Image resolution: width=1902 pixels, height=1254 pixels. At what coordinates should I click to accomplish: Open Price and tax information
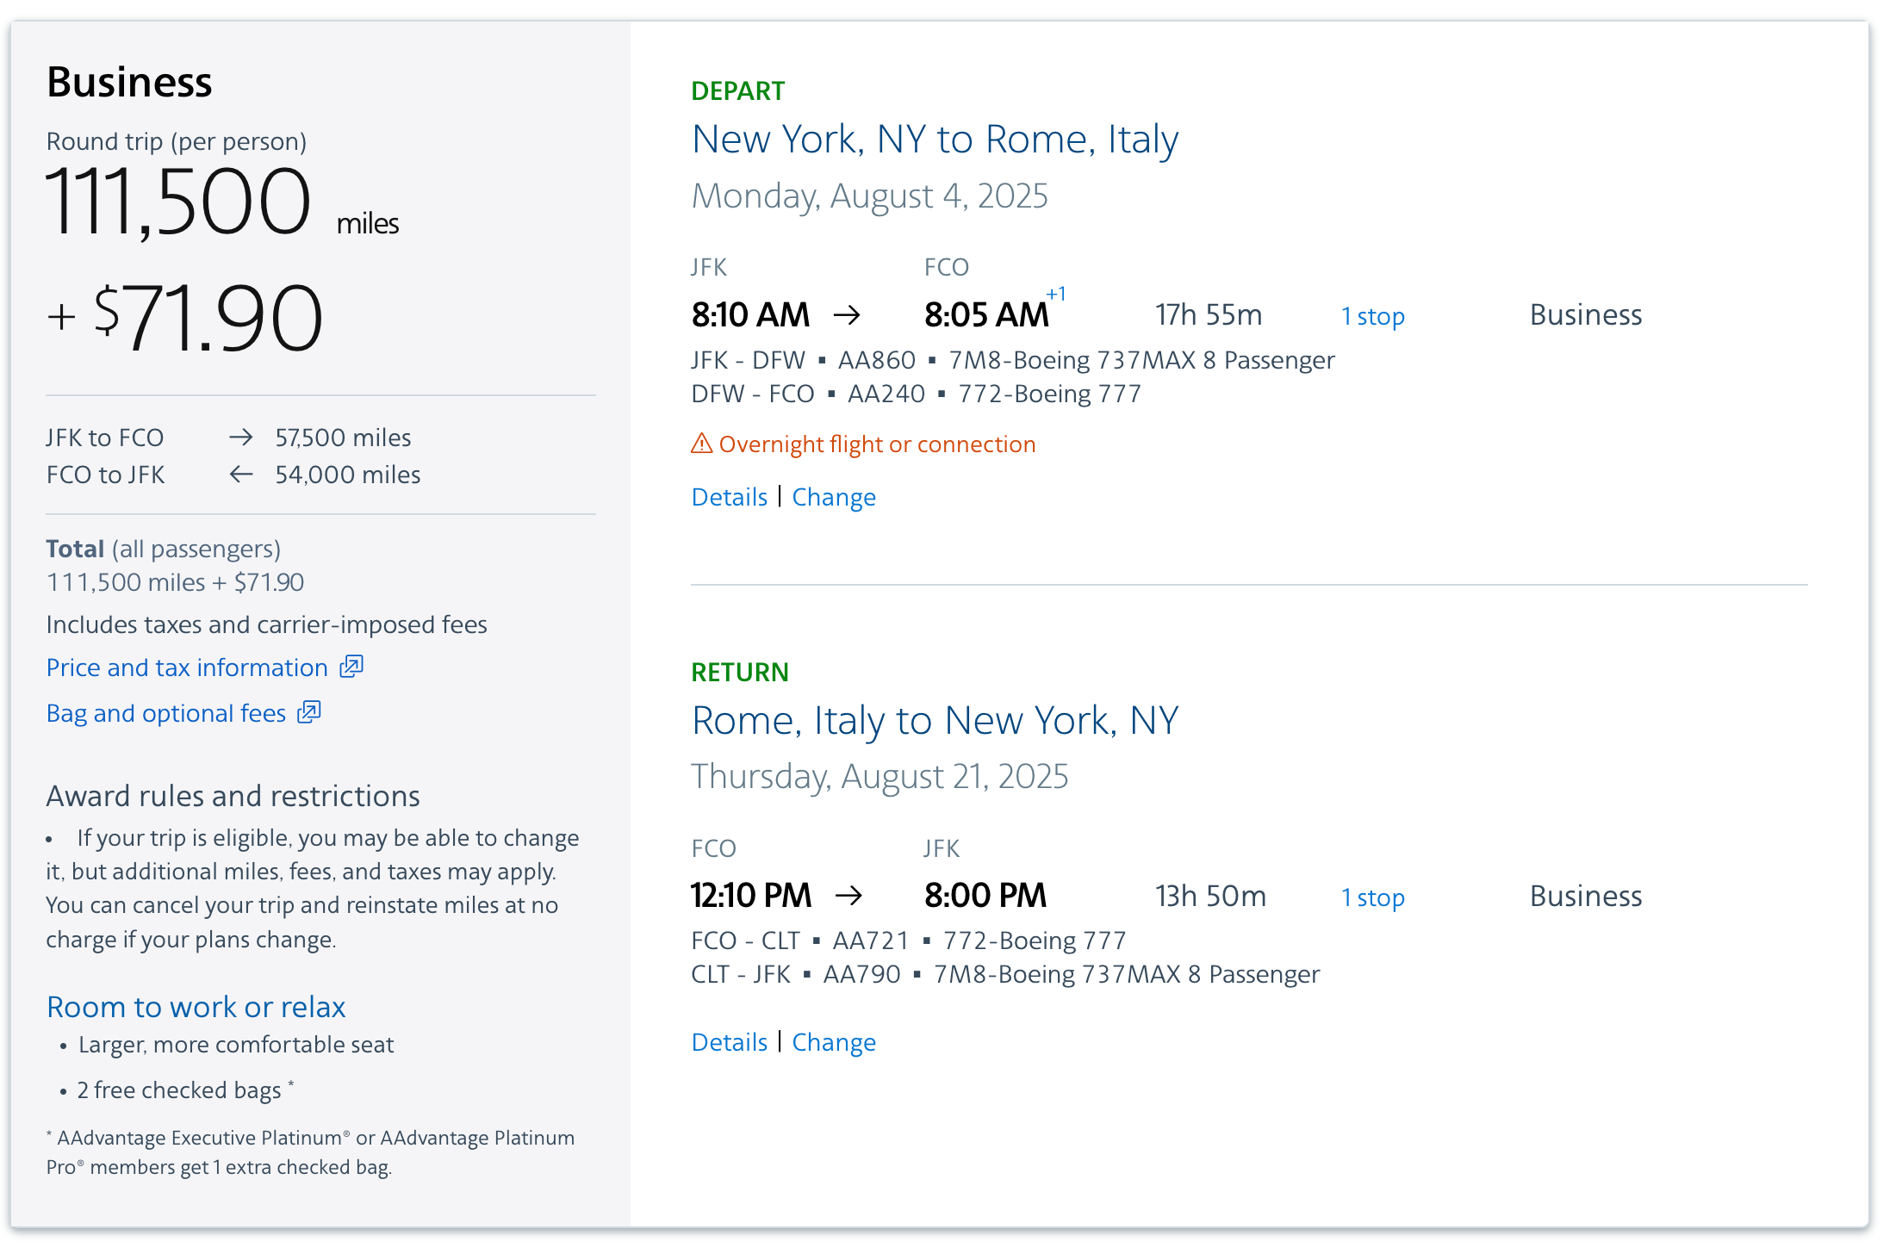coord(186,667)
